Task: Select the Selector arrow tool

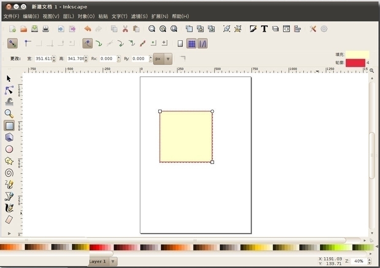Action: pyautogui.click(x=8, y=78)
